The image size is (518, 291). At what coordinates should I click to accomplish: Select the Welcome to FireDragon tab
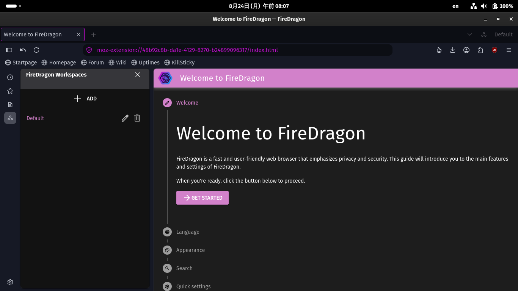coord(43,34)
